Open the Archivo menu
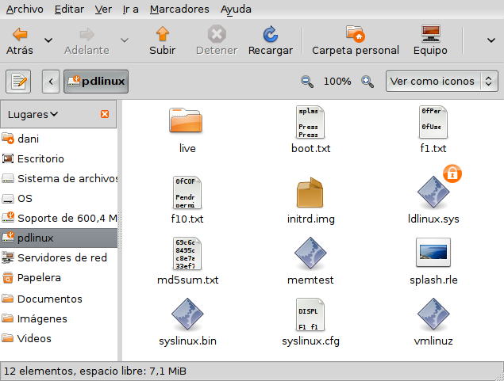Viewport: 504px width, 381px height. (25, 10)
